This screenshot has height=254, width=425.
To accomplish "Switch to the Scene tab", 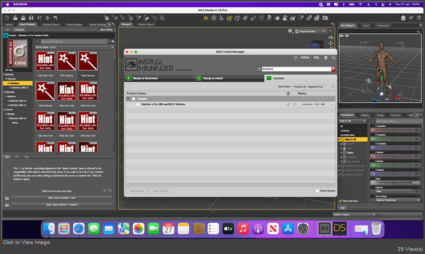I will (365, 25).
